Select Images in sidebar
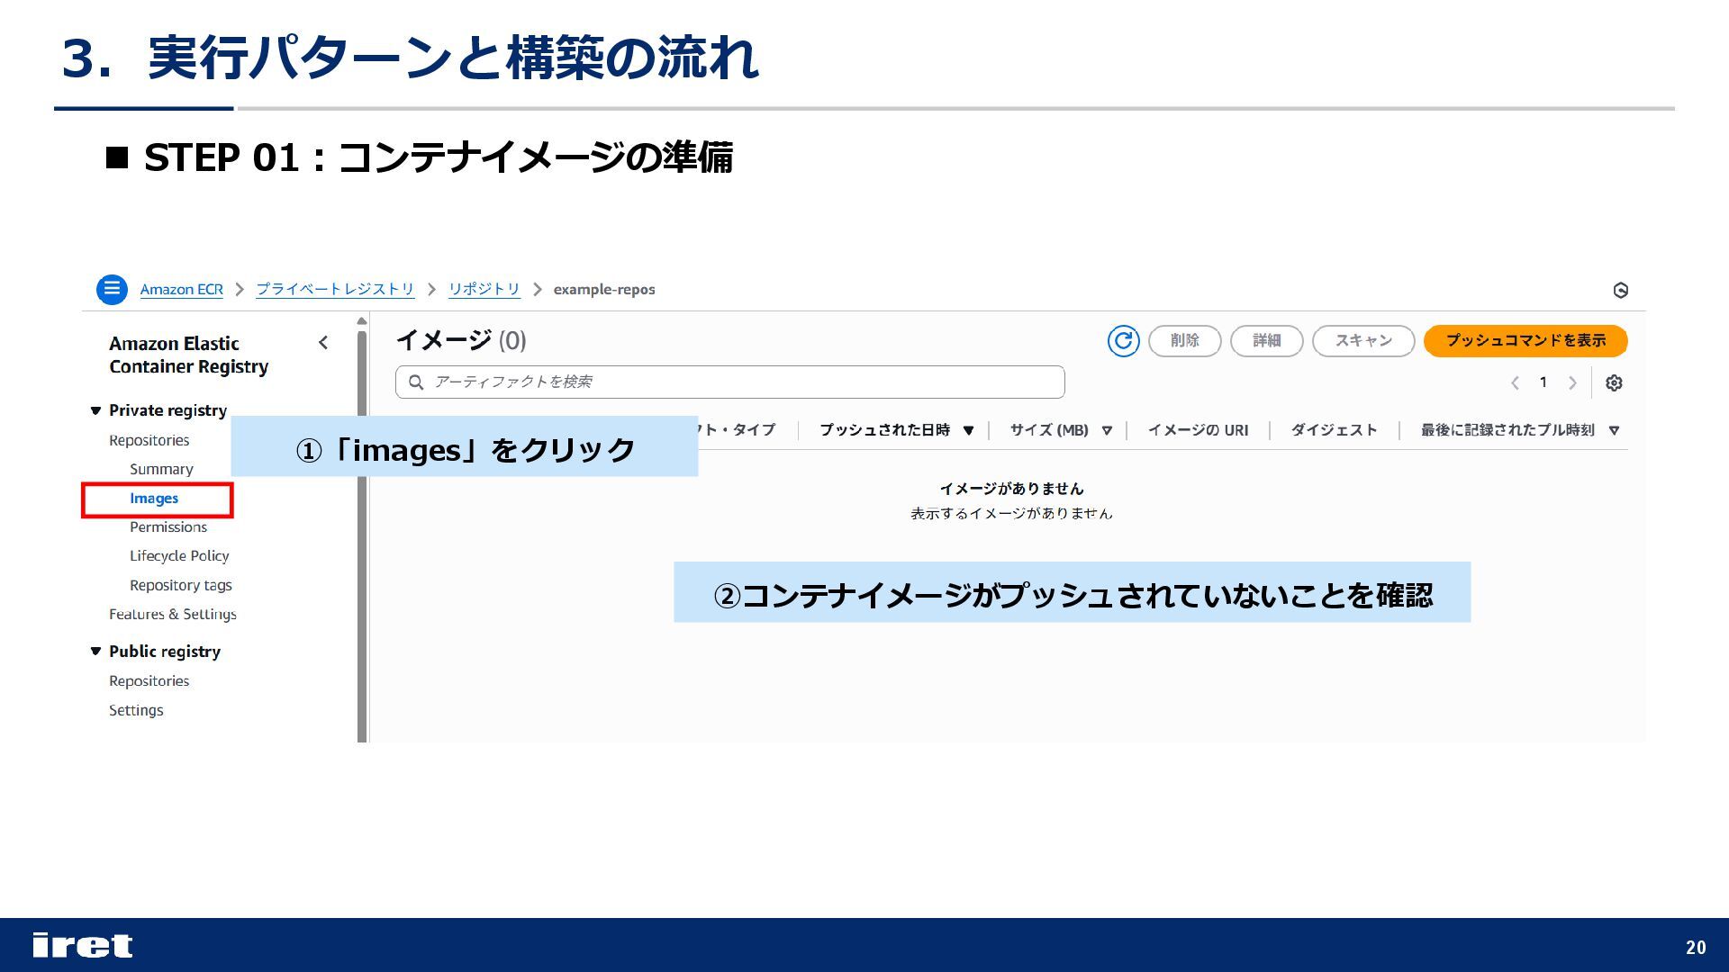The image size is (1729, 972). tap(154, 499)
